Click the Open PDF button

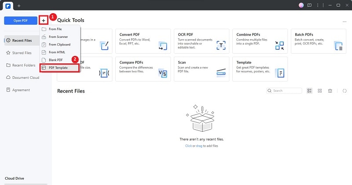point(21,21)
